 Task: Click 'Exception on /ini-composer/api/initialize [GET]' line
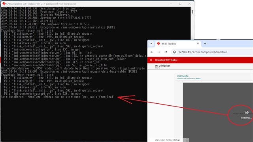[x=58, y=27]
